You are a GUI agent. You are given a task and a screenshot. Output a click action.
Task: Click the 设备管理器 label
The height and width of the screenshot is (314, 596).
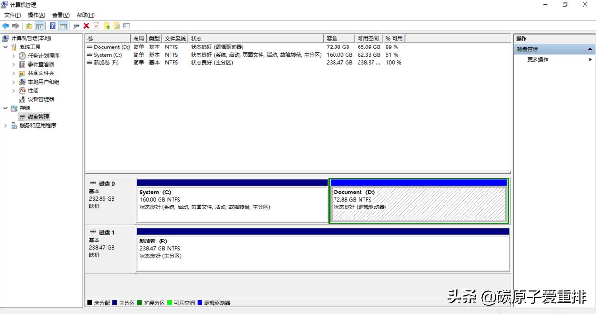(41, 99)
